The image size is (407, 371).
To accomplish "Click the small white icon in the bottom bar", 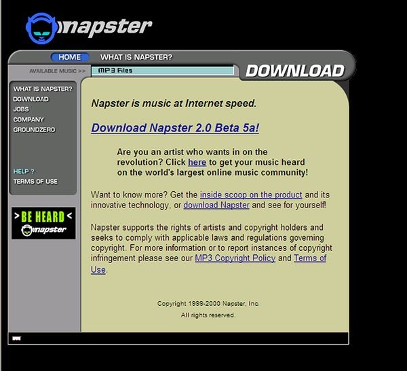I will click(x=16, y=338).
